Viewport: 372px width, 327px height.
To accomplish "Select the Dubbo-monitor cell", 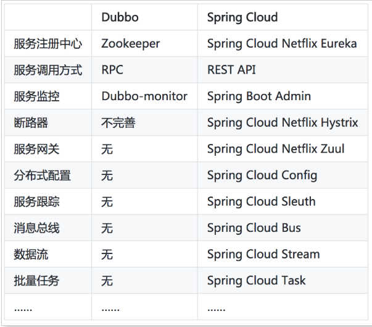I will click(144, 96).
